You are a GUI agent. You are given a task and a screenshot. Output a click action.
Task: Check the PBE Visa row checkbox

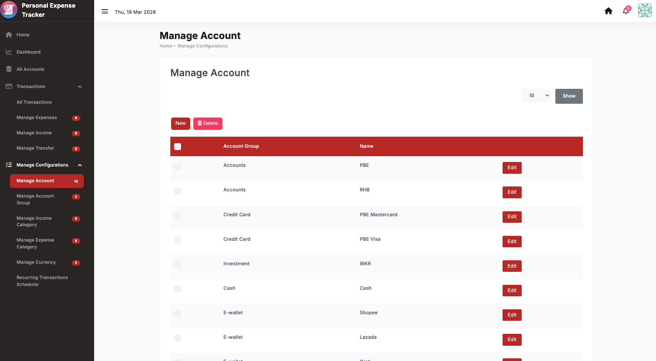tap(178, 240)
